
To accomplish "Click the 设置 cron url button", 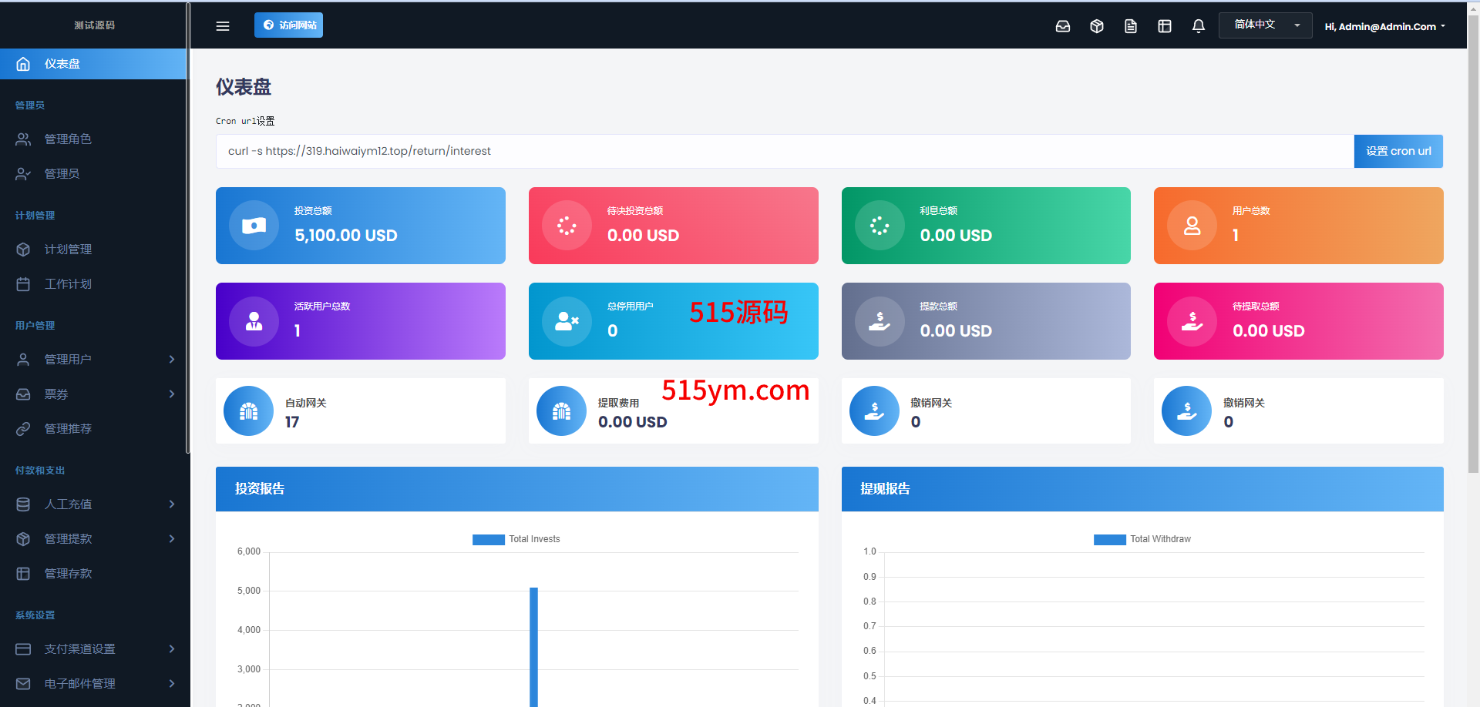I will point(1398,152).
